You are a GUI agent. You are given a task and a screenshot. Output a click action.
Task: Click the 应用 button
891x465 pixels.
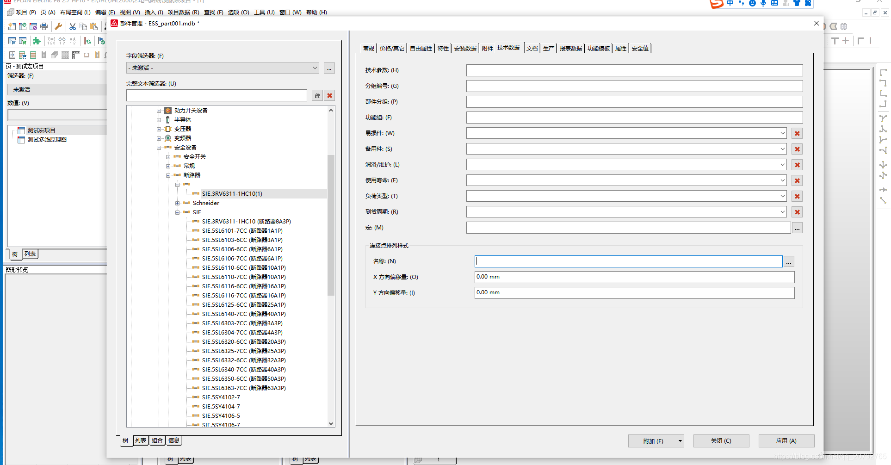tap(786, 441)
